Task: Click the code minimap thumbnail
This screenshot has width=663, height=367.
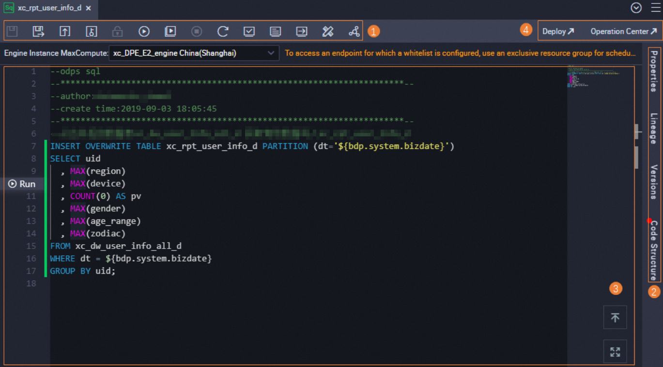Action: (x=594, y=76)
